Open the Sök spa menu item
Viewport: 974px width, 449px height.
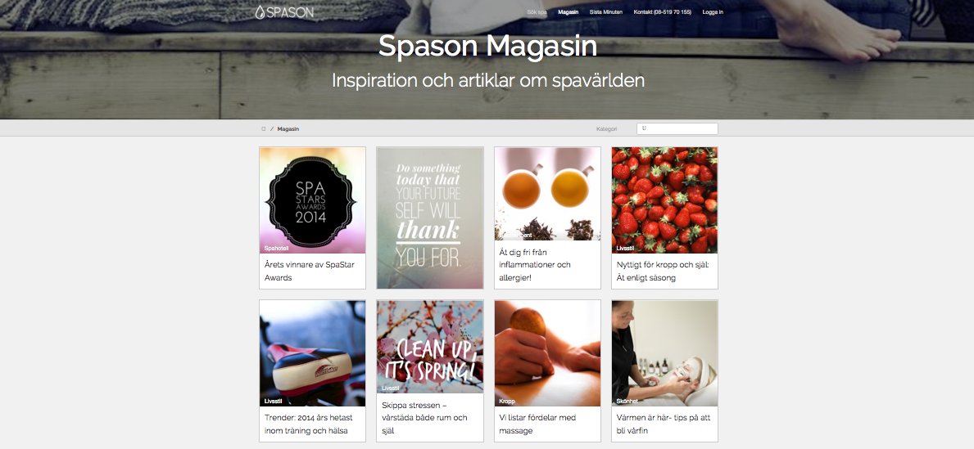pyautogui.click(x=537, y=11)
